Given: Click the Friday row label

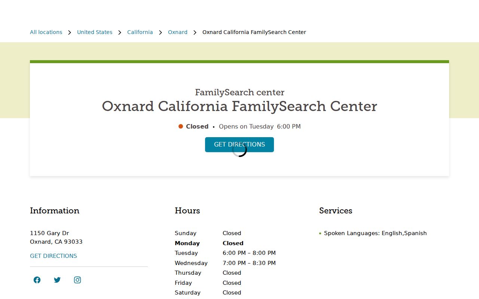Looking at the screenshot, I should (x=183, y=283).
